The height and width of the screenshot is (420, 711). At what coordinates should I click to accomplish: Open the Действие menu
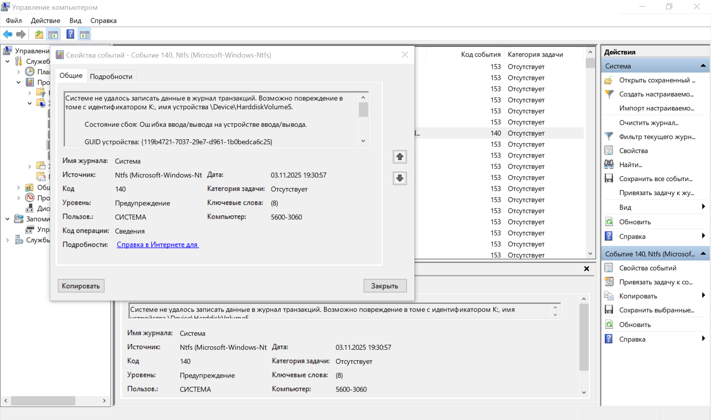(46, 21)
